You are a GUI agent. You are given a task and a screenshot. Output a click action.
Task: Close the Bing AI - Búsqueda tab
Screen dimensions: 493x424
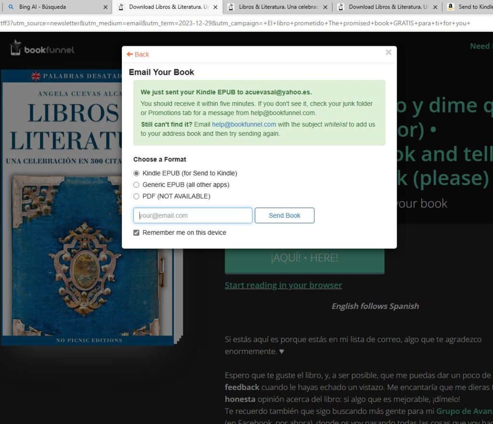tap(105, 7)
